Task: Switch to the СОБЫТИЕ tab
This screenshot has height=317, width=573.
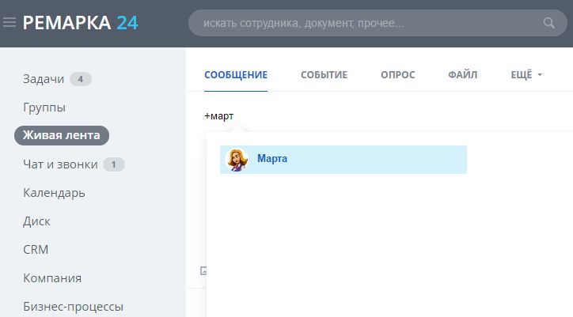Action: [324, 75]
